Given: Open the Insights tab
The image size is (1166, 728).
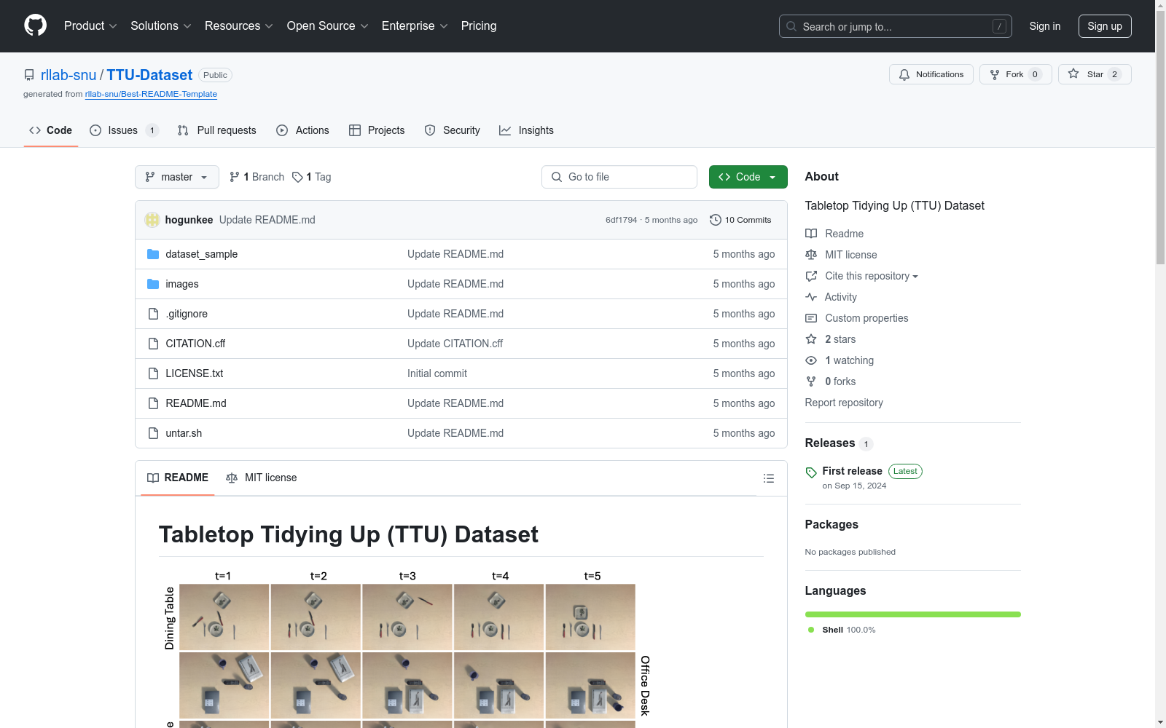Looking at the screenshot, I should (x=526, y=130).
